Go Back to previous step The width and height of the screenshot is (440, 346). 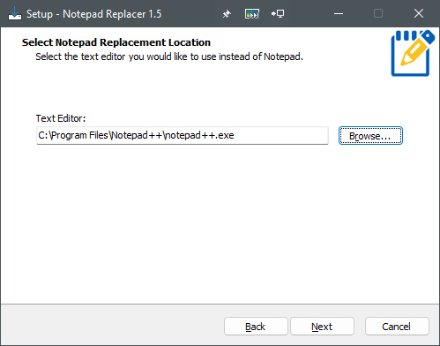256,327
